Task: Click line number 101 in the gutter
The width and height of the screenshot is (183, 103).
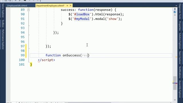Action: (22, 64)
